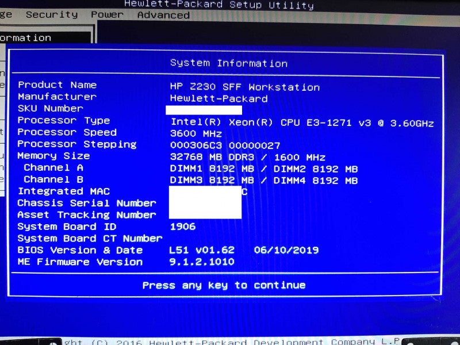Click the 'Processor Speed' label
Image resolution: width=460 pixels, height=345 pixels.
(67, 132)
